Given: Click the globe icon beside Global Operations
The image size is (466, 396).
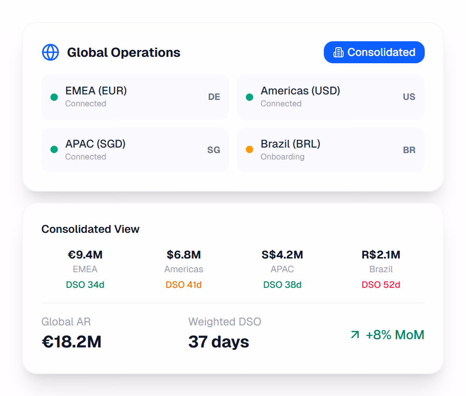Looking at the screenshot, I should (x=50, y=52).
